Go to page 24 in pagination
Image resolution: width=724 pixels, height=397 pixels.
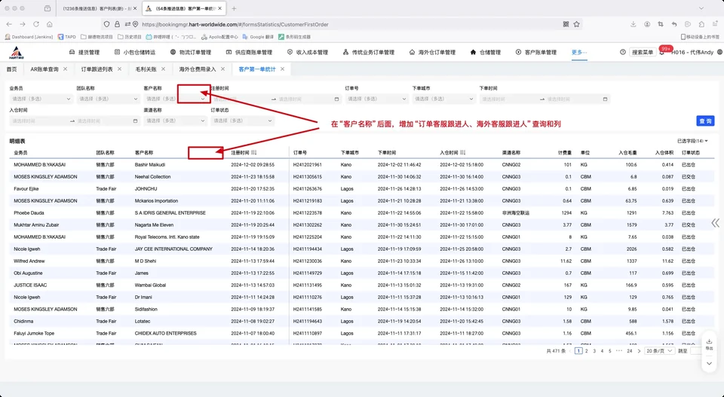pos(629,351)
